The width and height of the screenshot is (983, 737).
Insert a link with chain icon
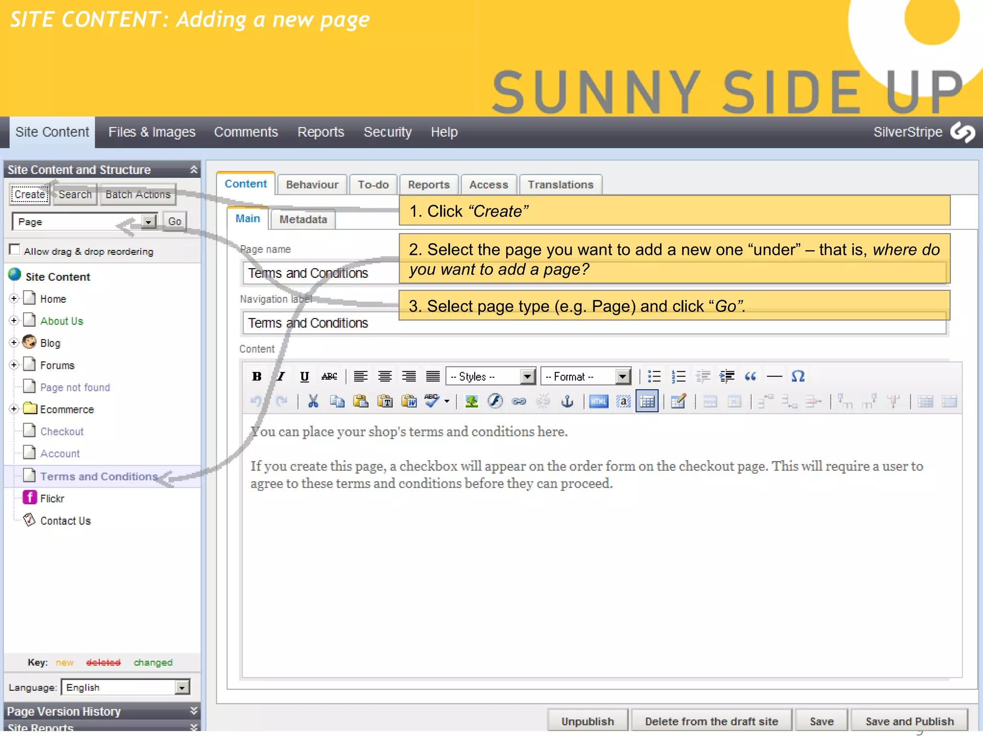[x=519, y=402]
